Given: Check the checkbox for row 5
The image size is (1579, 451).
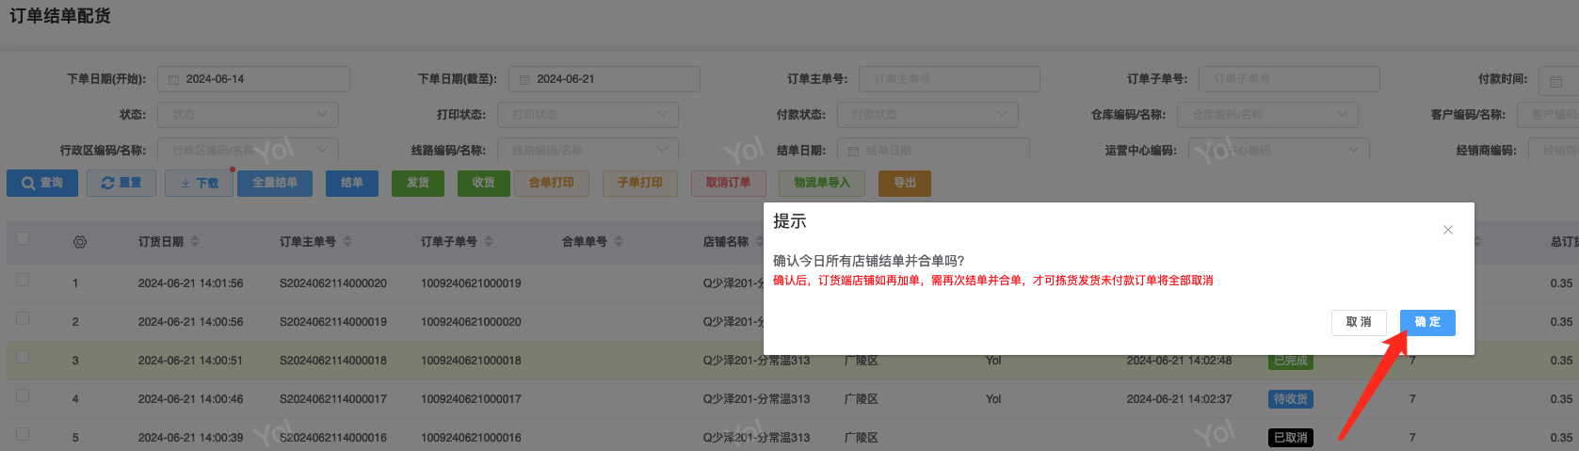Looking at the screenshot, I should point(23,434).
